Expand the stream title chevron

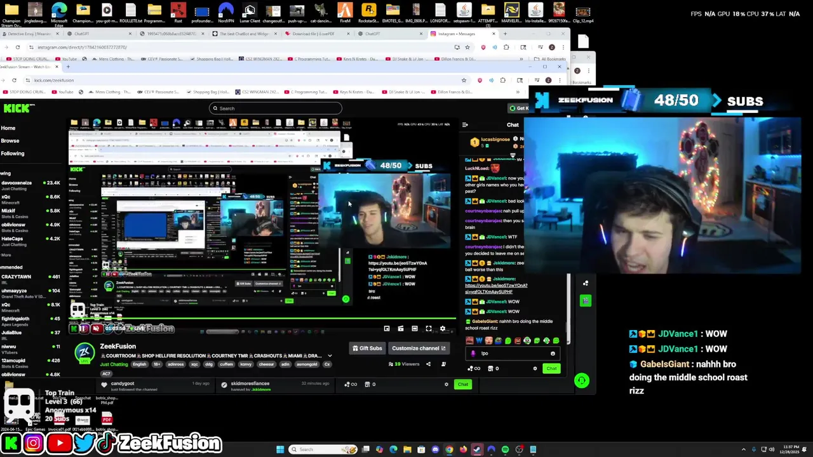tap(330, 356)
